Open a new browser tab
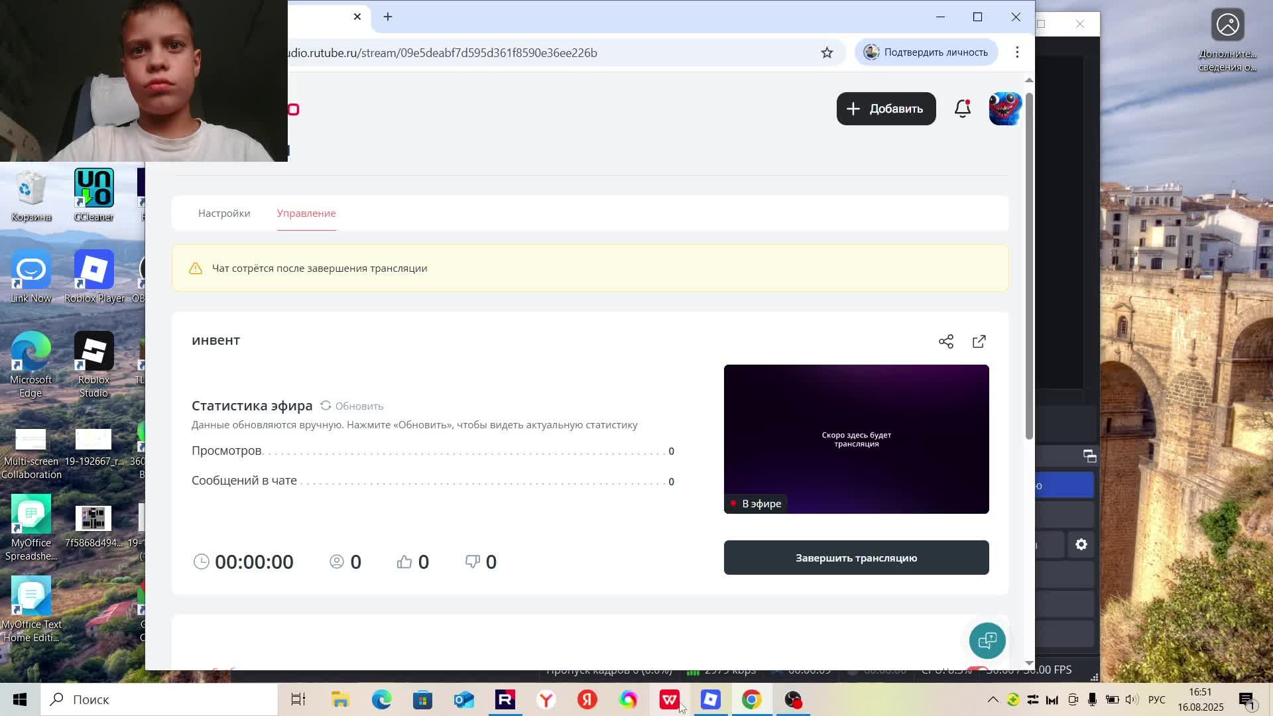This screenshot has width=1273, height=716. click(x=388, y=17)
